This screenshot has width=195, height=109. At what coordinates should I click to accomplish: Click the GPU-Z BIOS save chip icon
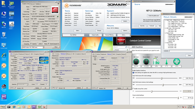58,16
